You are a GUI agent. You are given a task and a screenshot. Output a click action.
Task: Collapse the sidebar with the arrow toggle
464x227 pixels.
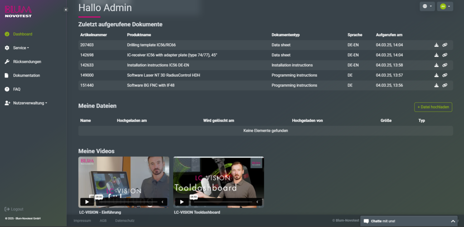[x=66, y=10]
